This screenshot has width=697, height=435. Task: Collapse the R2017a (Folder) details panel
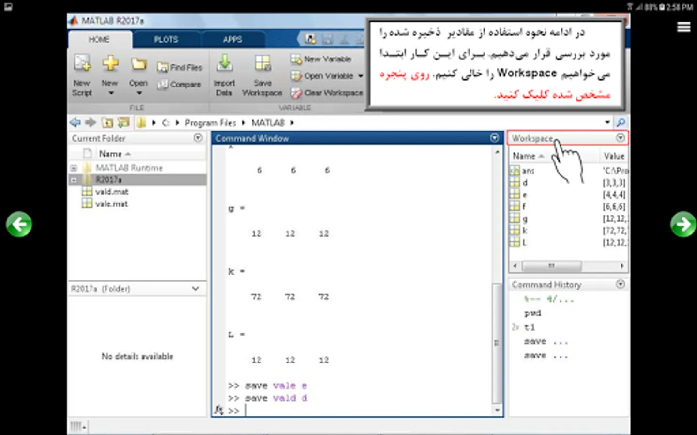196,289
